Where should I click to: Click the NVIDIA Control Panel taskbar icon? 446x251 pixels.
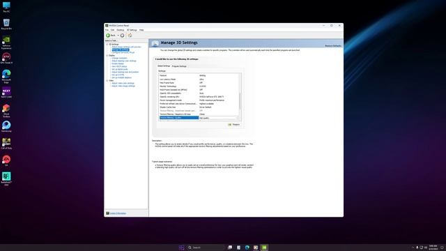click(264, 248)
